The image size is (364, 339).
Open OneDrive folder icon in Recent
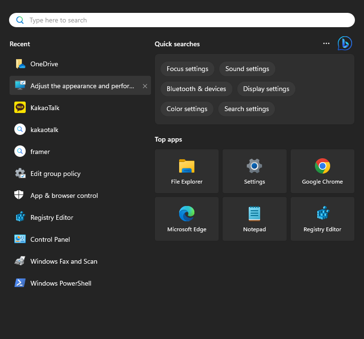pyautogui.click(x=20, y=64)
